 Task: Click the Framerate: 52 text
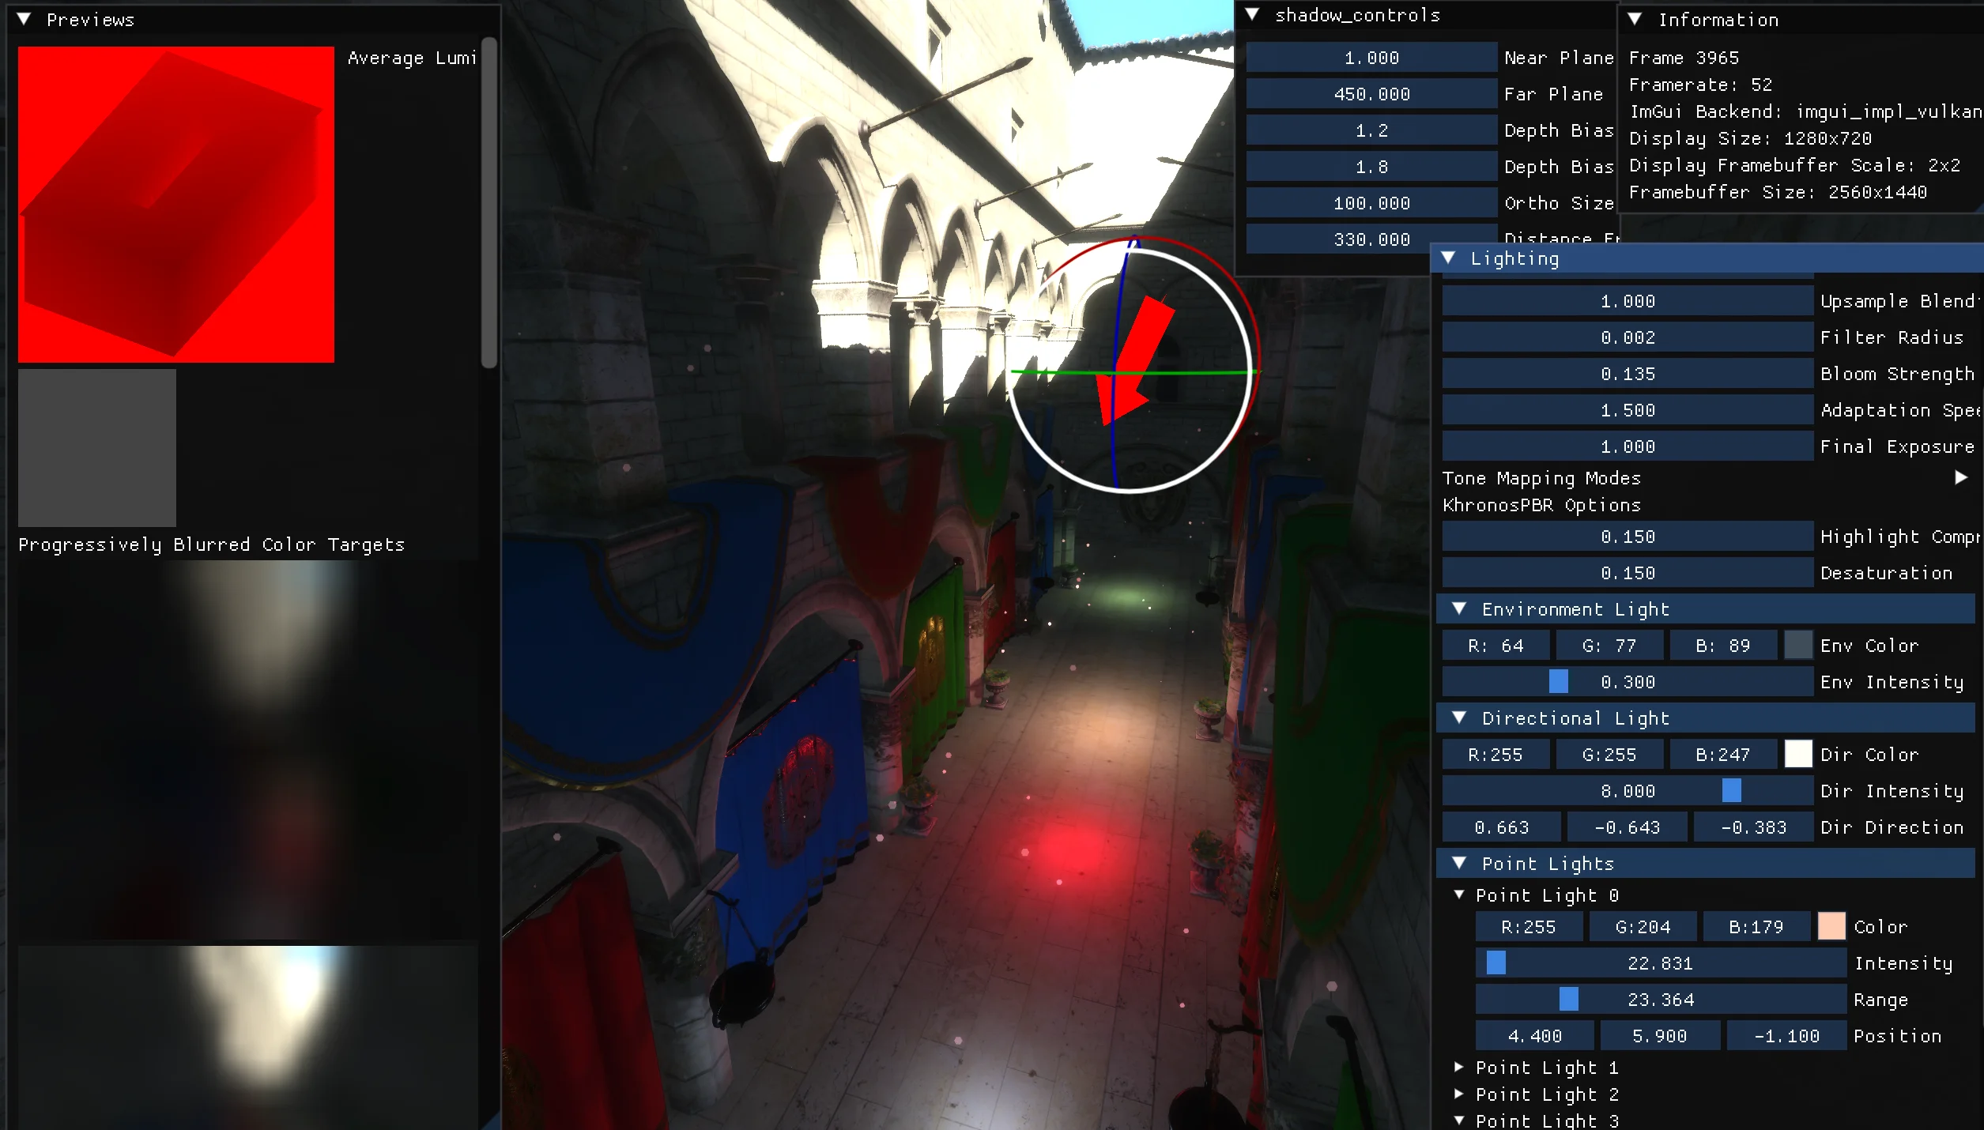pyautogui.click(x=1700, y=84)
